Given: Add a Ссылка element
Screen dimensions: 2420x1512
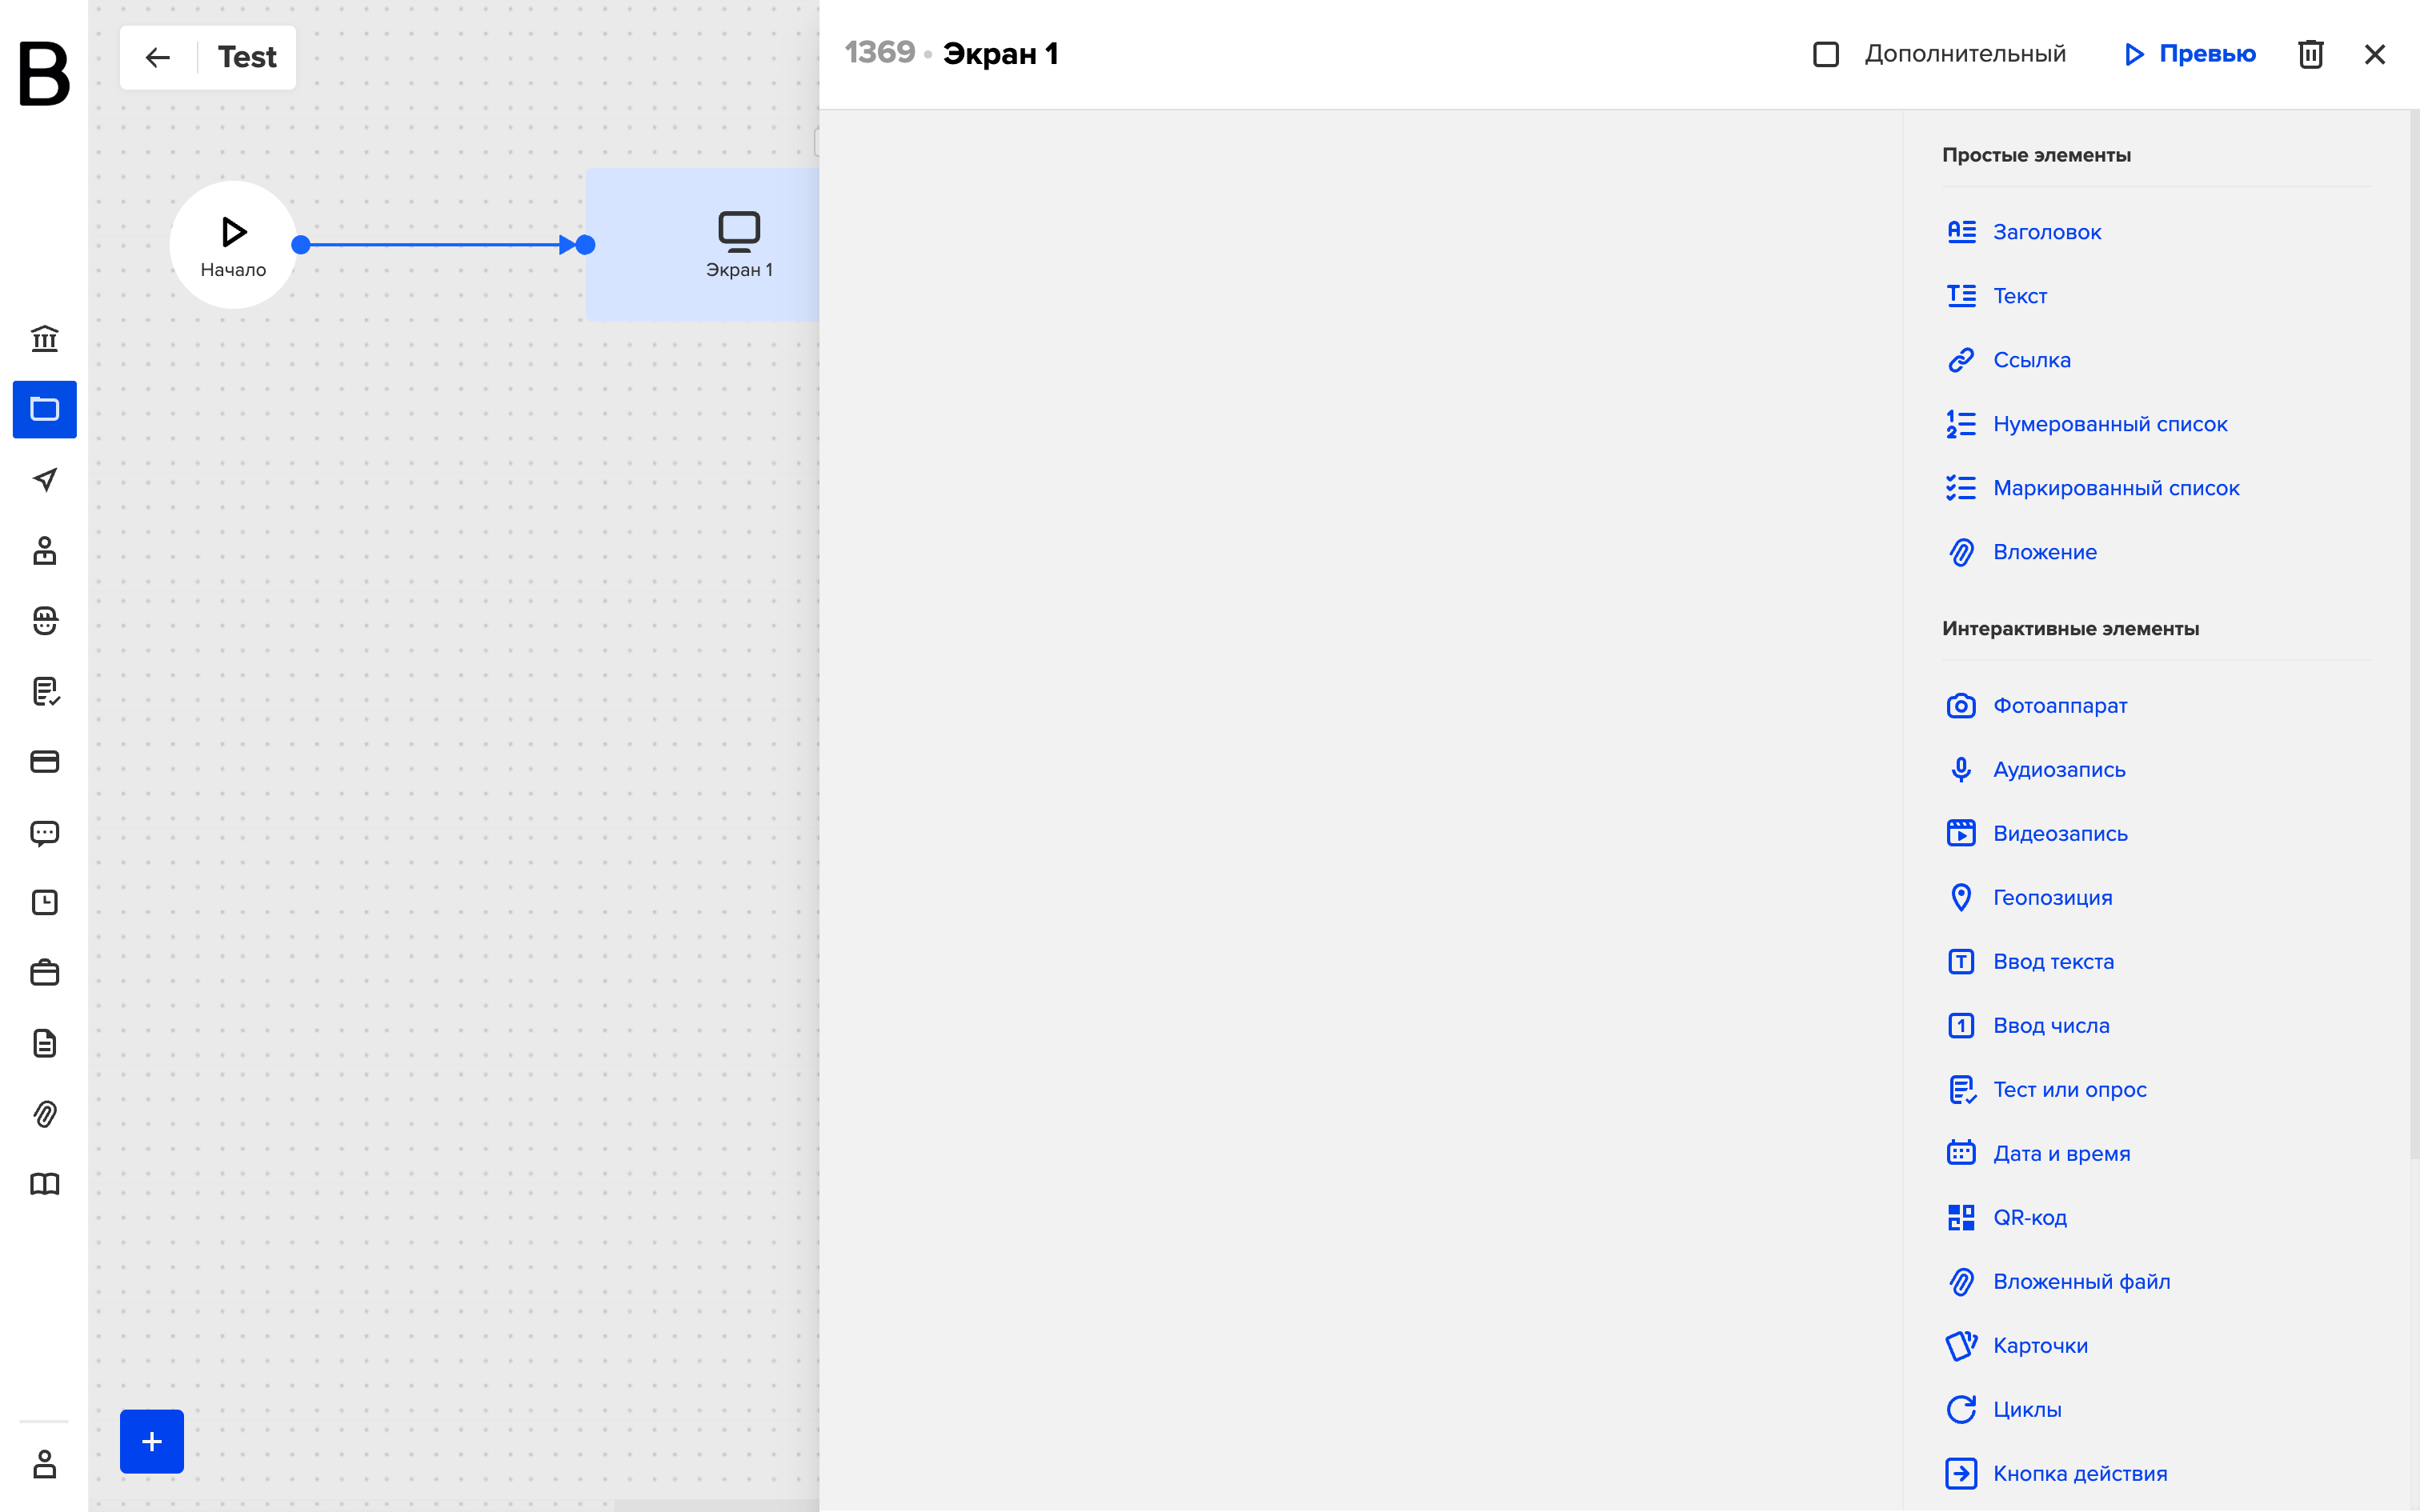Looking at the screenshot, I should tap(2008, 360).
